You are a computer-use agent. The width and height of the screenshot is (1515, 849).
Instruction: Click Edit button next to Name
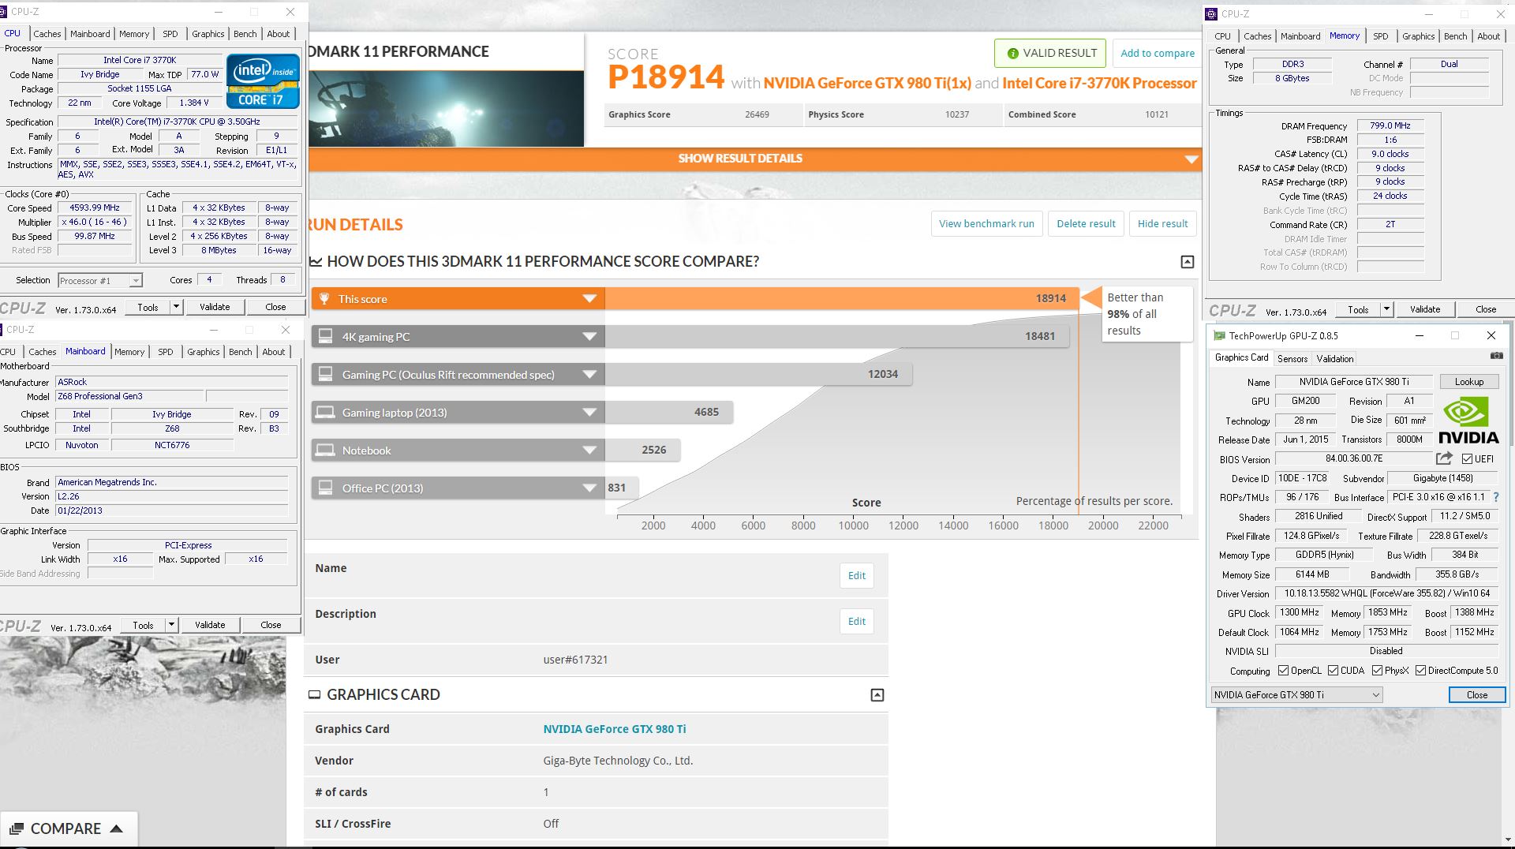pyautogui.click(x=857, y=575)
